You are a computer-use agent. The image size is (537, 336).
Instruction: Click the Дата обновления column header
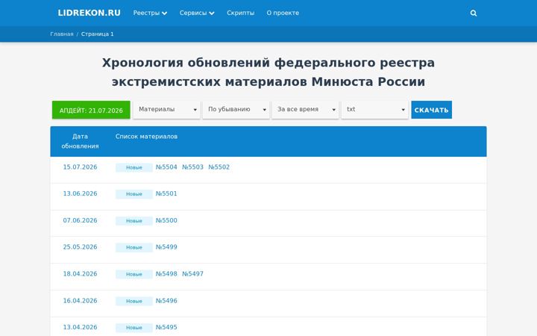tap(80, 141)
